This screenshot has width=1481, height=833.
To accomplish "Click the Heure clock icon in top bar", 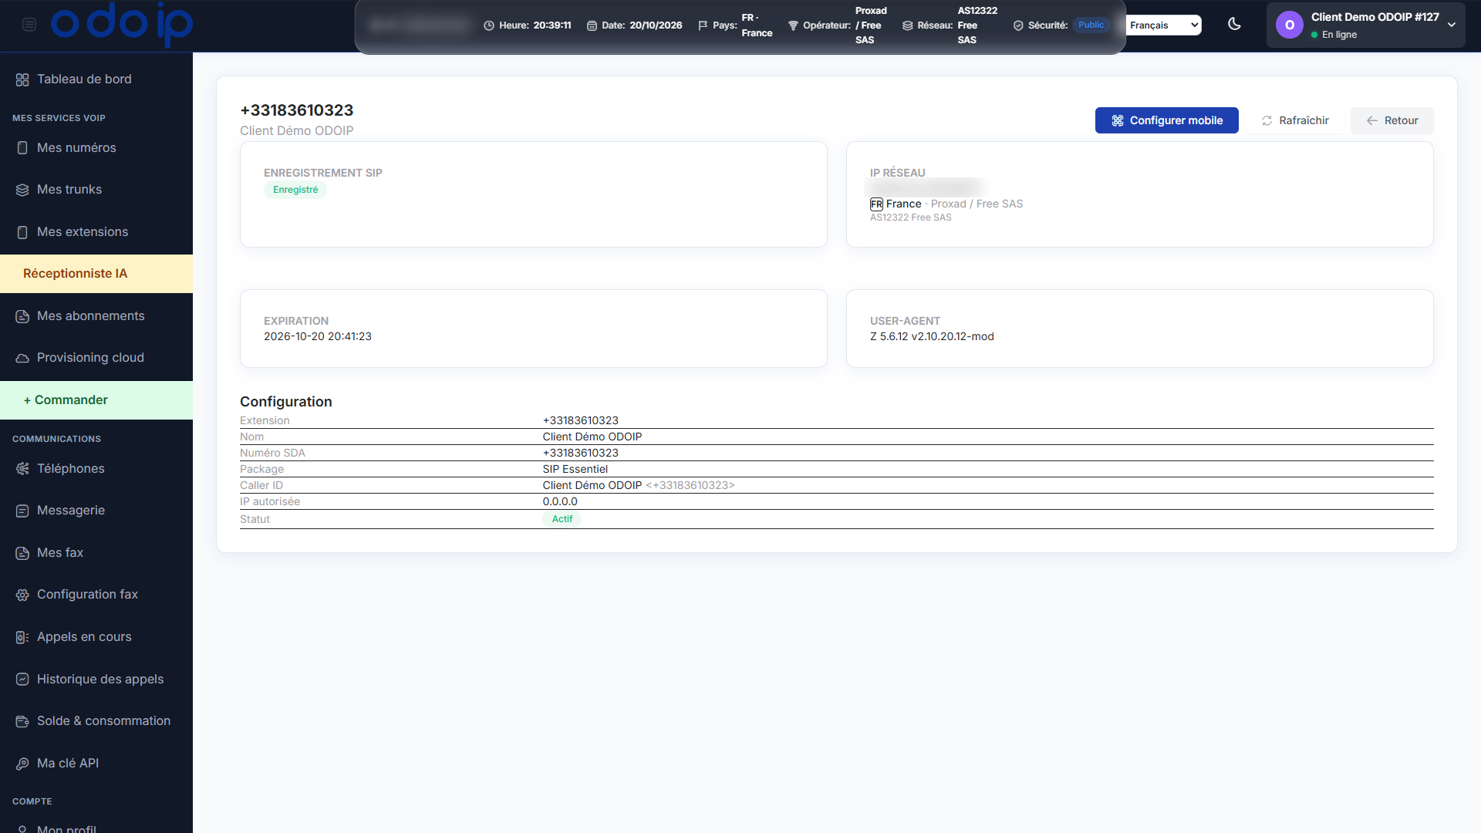I will [489, 25].
